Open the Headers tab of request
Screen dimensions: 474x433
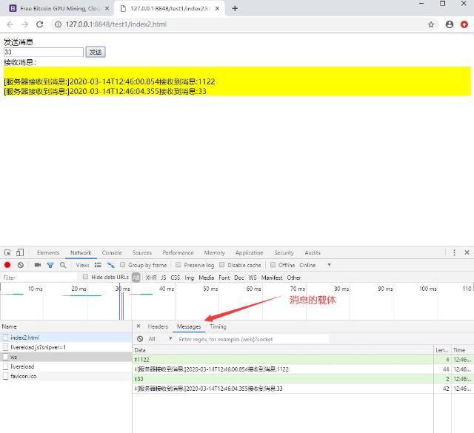[x=158, y=326]
